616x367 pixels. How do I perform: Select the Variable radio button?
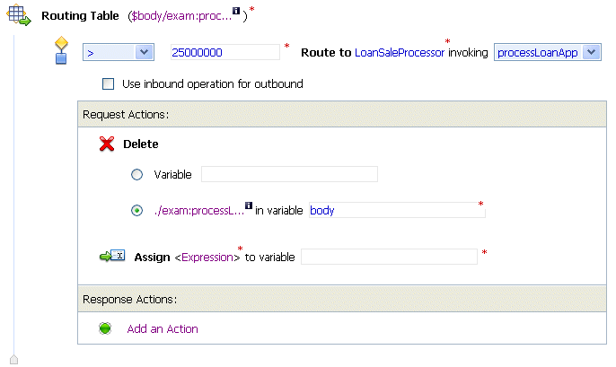136,175
